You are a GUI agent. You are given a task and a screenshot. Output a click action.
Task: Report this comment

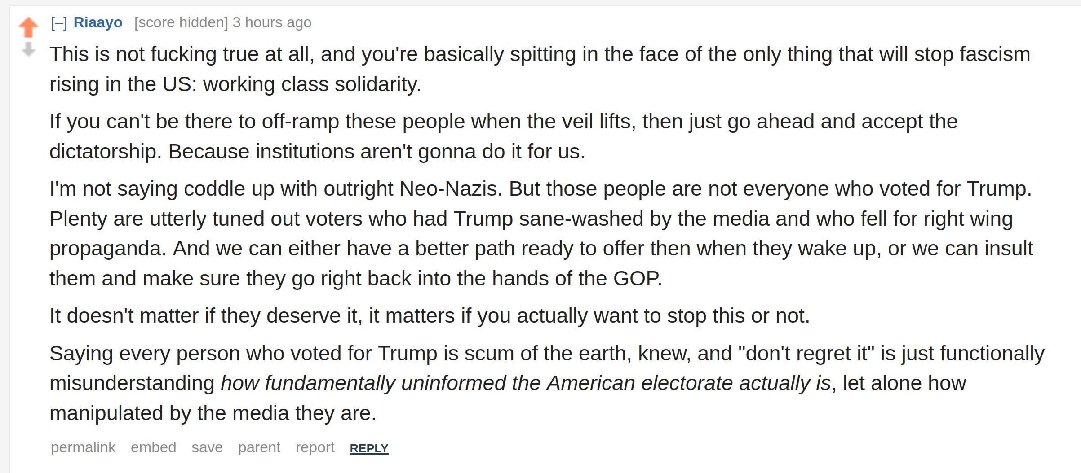tap(315, 447)
